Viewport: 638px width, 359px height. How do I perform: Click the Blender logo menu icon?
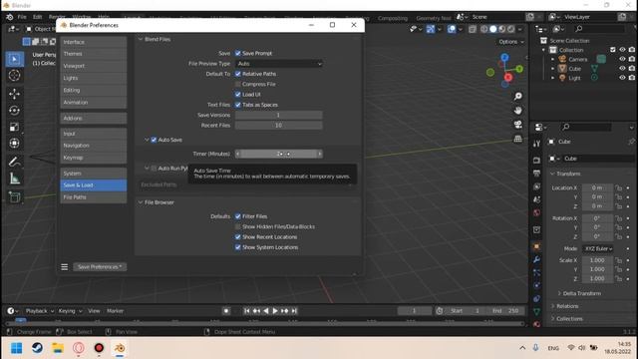pos(9,17)
